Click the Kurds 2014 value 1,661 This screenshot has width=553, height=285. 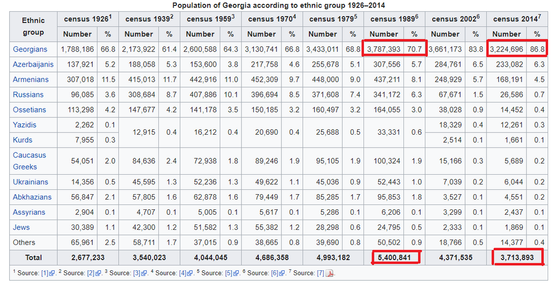click(514, 140)
